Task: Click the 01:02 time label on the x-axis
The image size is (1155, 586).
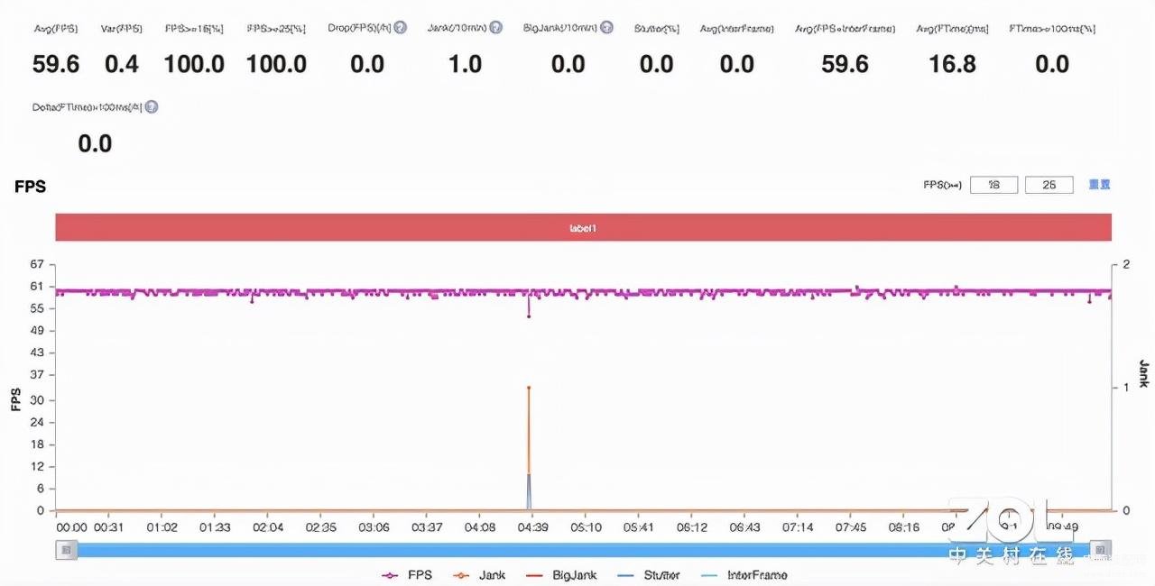Action: [x=162, y=527]
